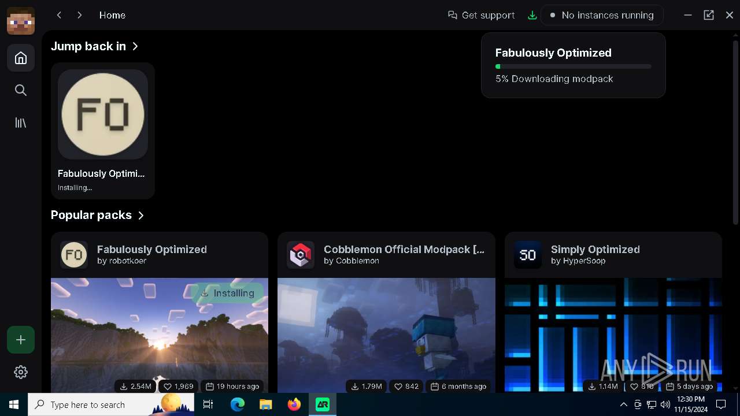Create new instance with plus button
This screenshot has height=416, width=740.
coord(21,340)
